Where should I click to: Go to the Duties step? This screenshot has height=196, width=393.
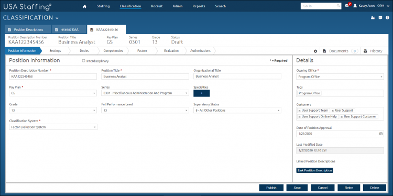point(84,51)
